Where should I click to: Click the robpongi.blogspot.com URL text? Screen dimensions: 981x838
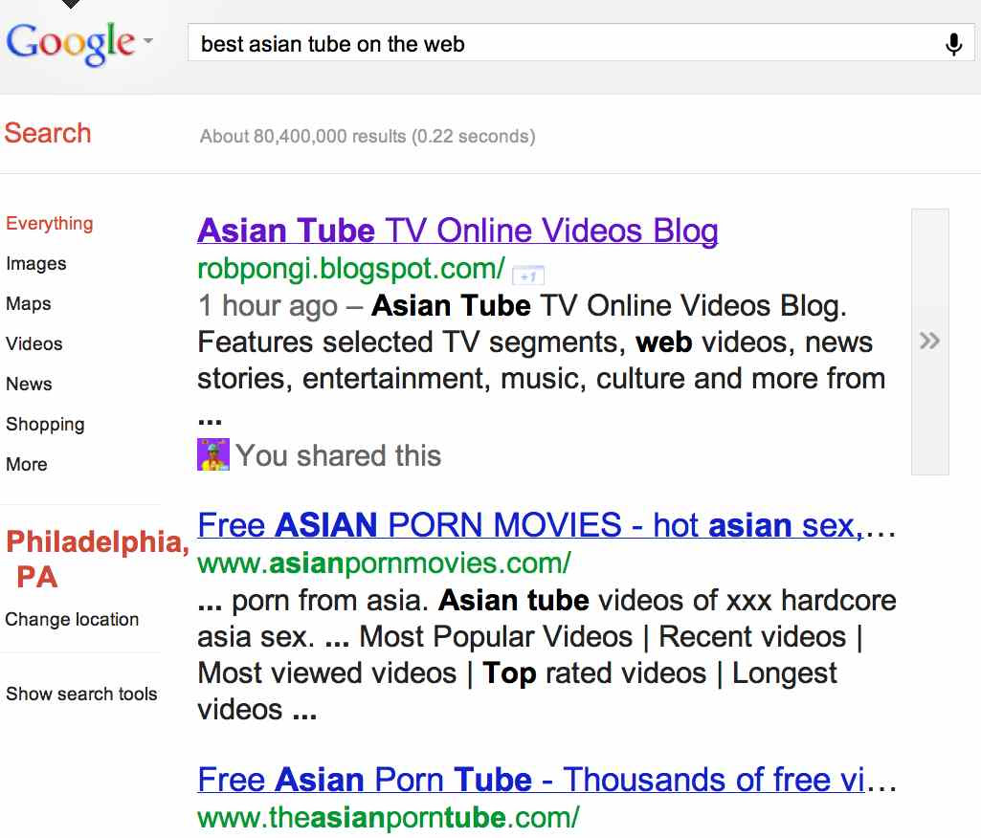351,269
